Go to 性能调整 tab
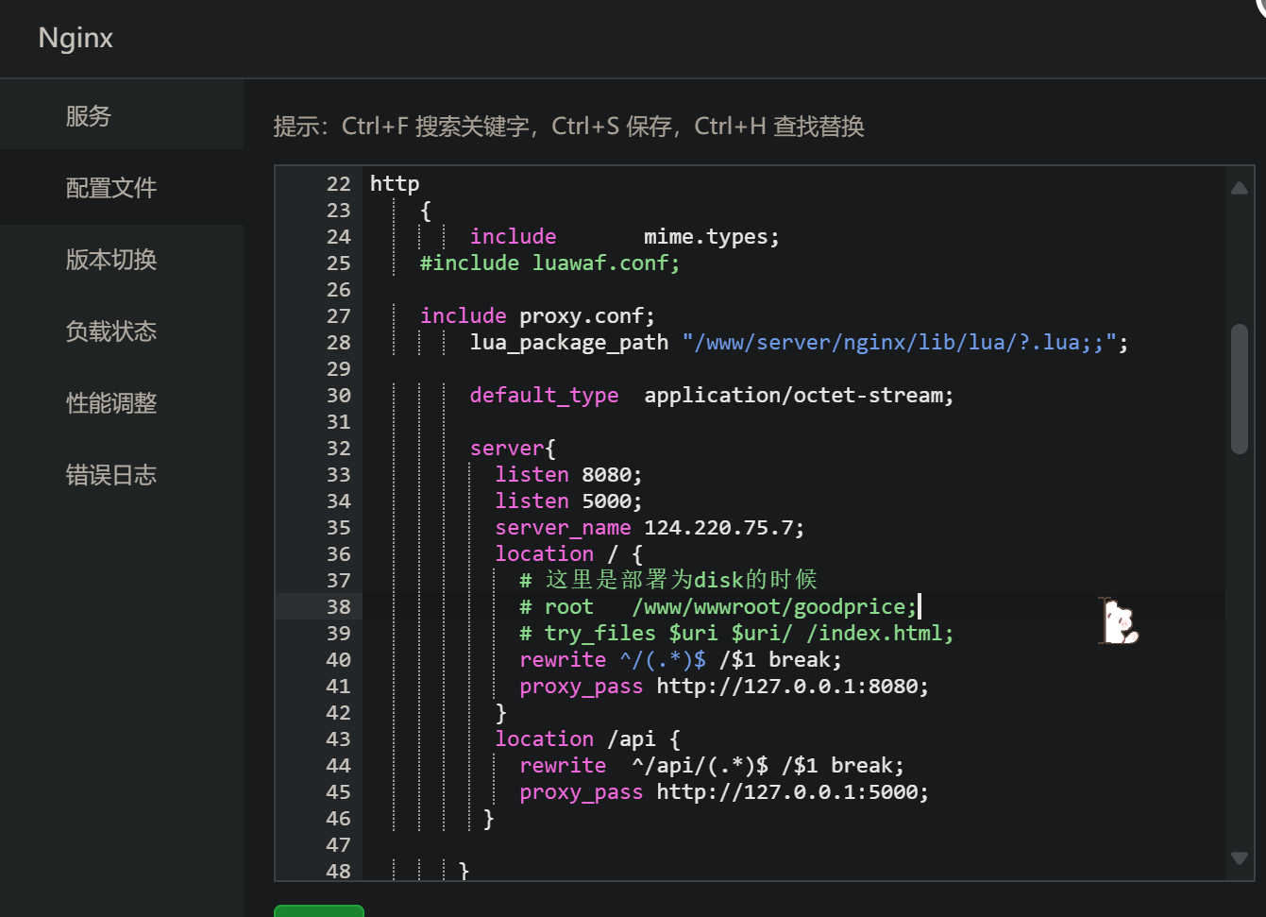 [111, 403]
